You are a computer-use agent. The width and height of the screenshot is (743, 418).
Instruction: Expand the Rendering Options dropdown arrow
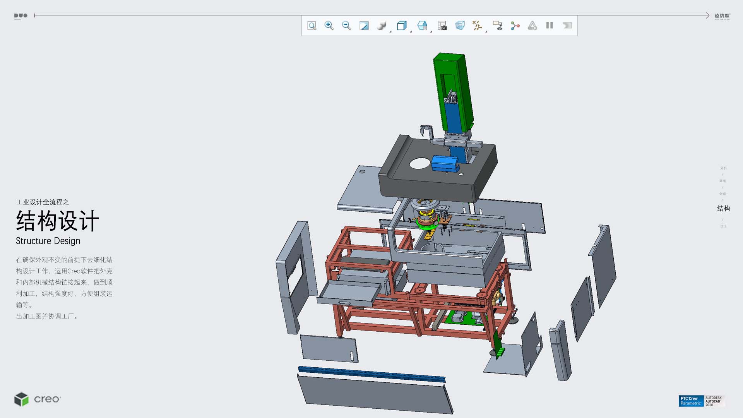(390, 31)
